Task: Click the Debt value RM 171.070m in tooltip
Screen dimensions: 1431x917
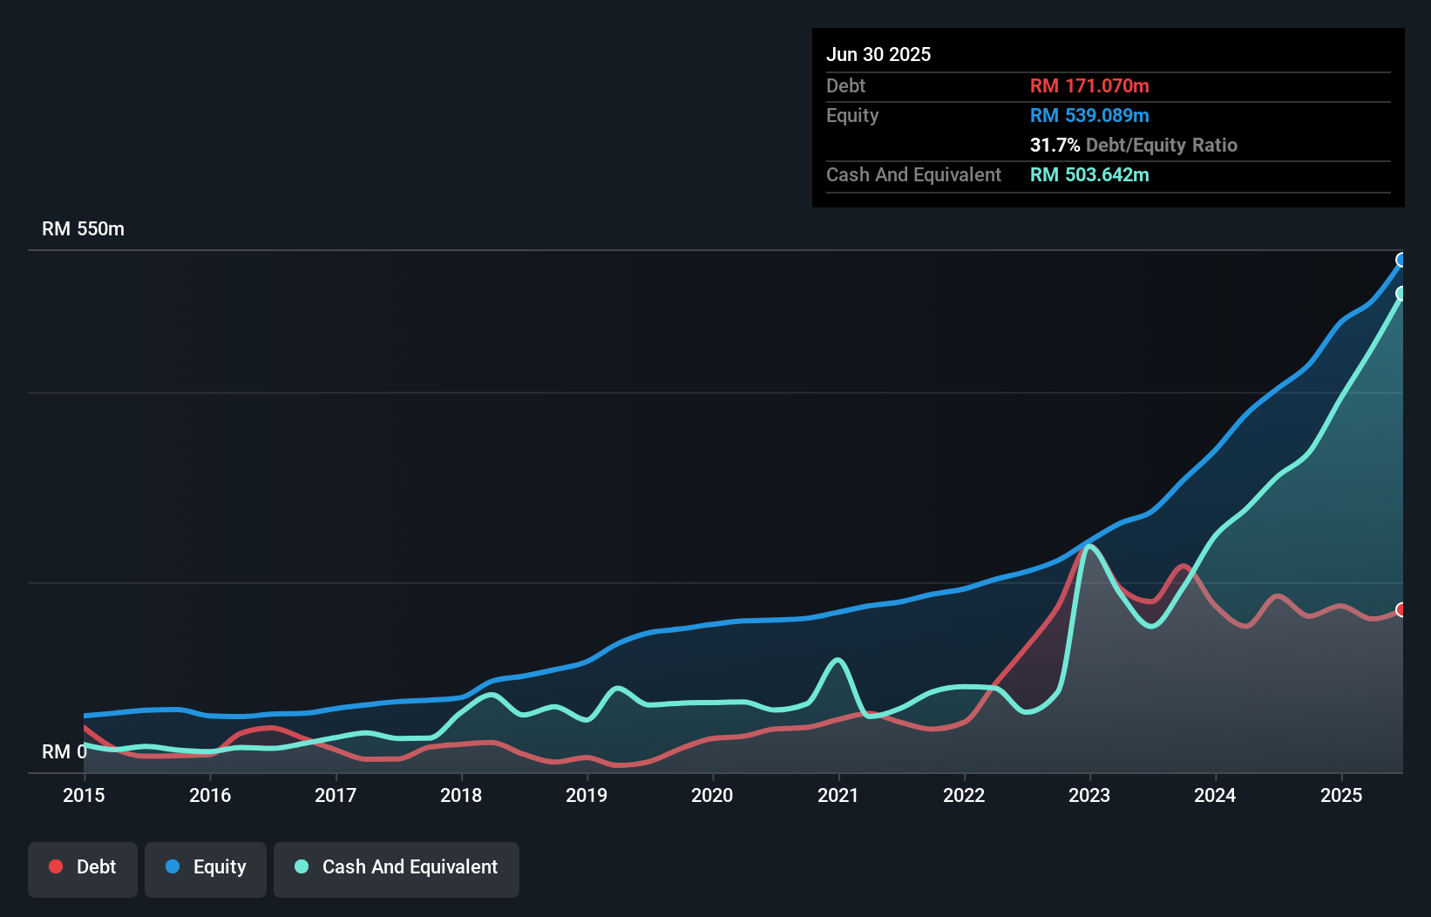Action: (x=1089, y=85)
